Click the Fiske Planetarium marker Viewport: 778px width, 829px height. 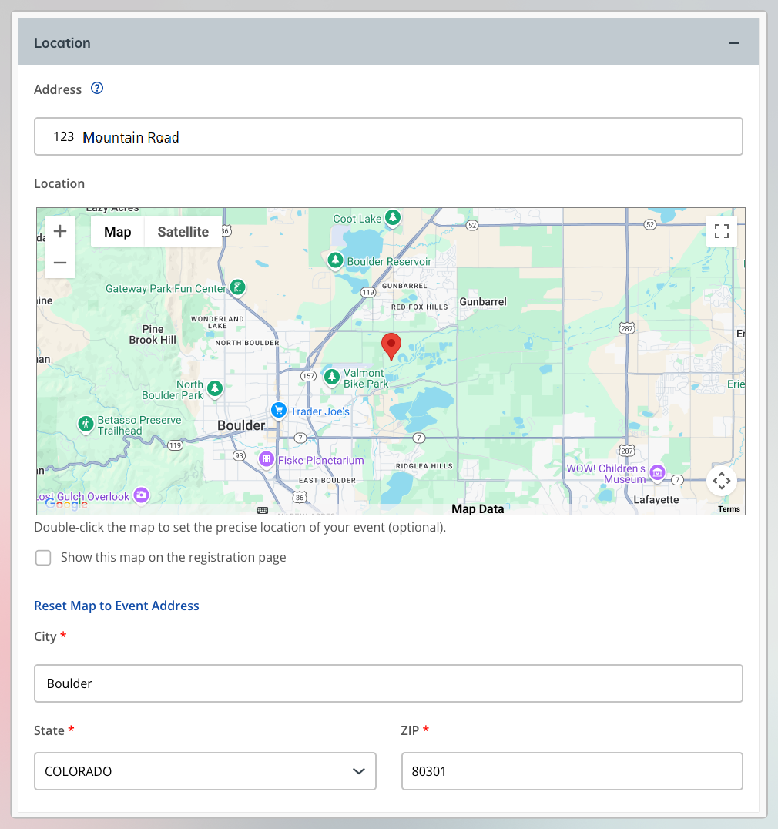(x=267, y=459)
